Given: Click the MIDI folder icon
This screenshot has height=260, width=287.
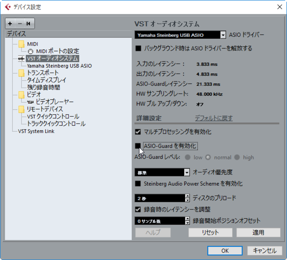Looking at the screenshot, I should pos(22,44).
